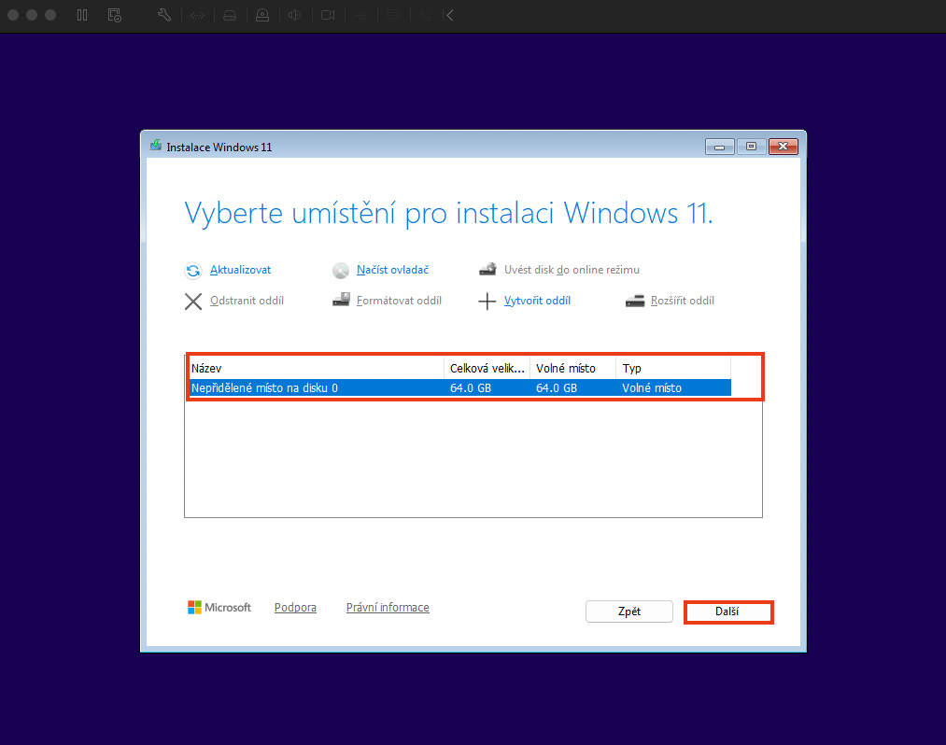Click the Načíst ovladač link
The width and height of the screenshot is (946, 745).
[x=392, y=270]
